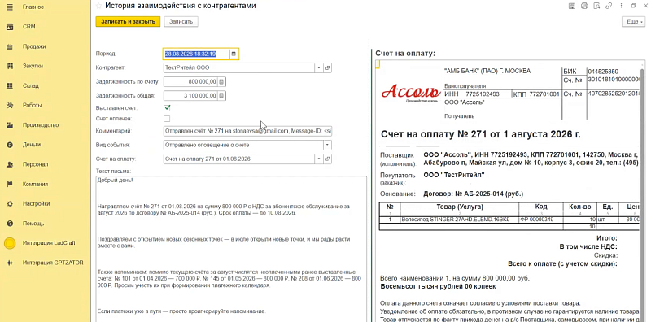This screenshot has width=651, height=322.
Task: Click the ООО "ТестРитейл" buyer text
Action: [x=453, y=175]
